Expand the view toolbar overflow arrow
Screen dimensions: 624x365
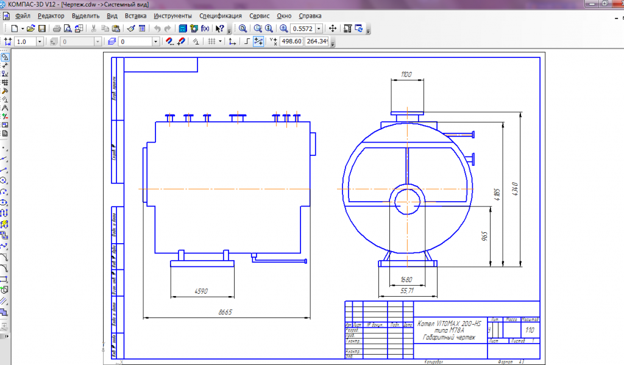click(x=369, y=30)
